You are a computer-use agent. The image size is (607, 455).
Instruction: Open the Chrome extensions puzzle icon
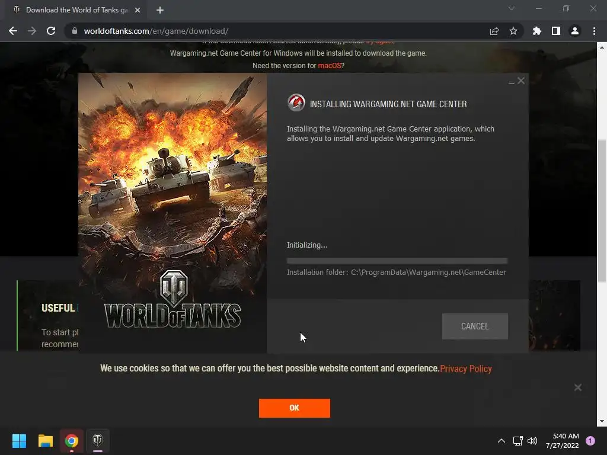tap(537, 31)
